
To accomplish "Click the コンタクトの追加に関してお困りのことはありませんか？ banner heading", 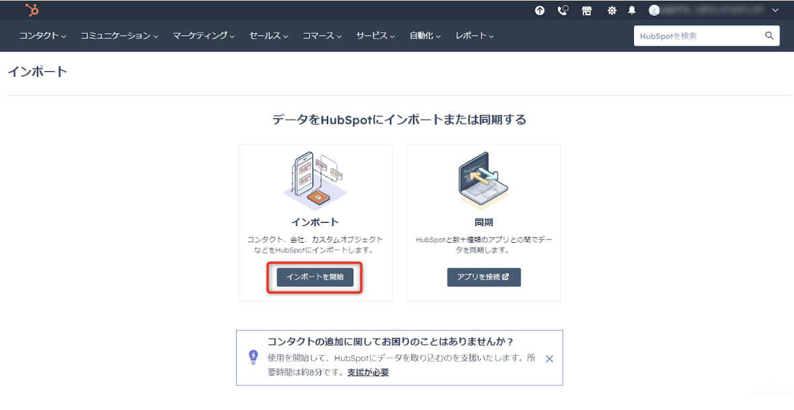I will click(390, 341).
